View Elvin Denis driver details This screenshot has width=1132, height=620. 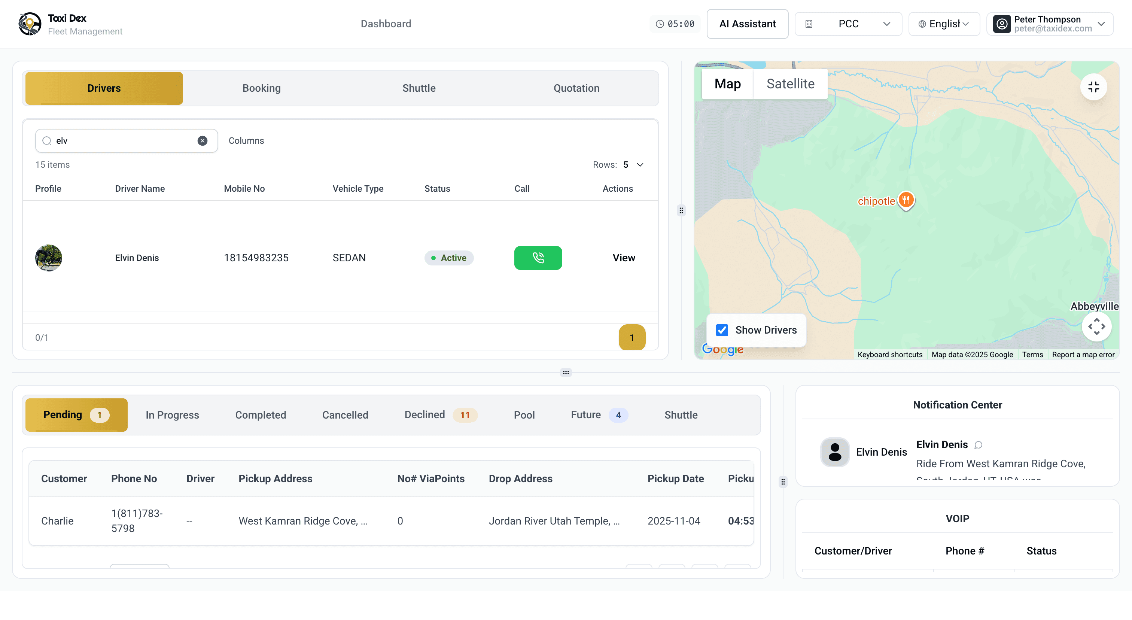(624, 258)
